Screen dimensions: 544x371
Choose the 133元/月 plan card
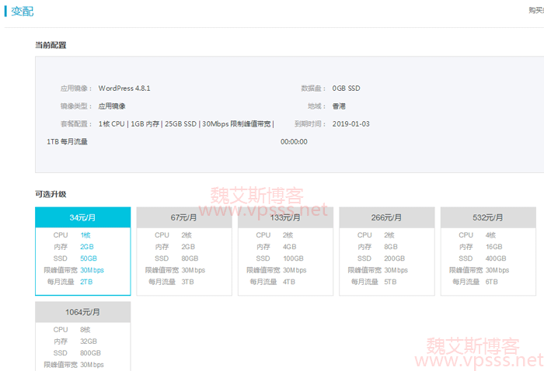[285, 217]
